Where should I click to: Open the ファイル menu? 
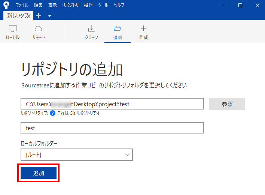coord(22,5)
